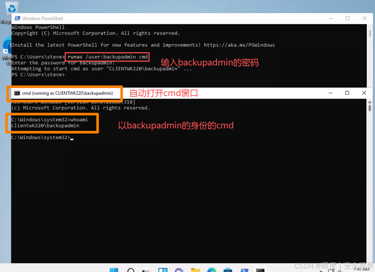Maximize the cmd backupadmin window
Image resolution: width=375 pixels, height=272 pixels.
coord(347,93)
